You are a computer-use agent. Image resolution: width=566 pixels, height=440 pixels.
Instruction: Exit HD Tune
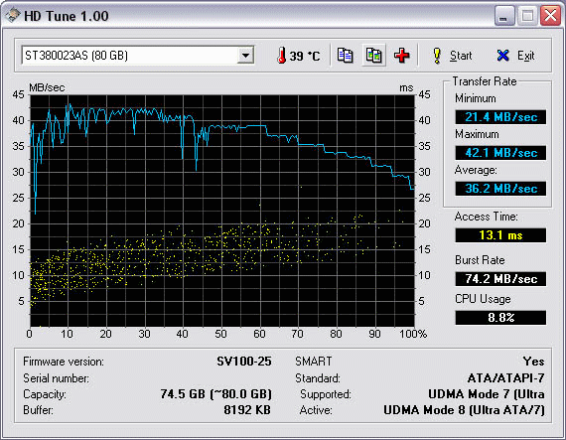(x=515, y=56)
